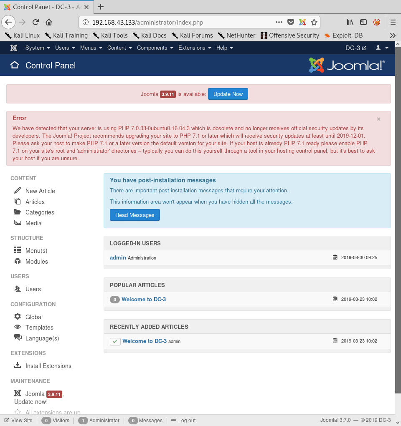Go to Global configuration link
The width and height of the screenshot is (401, 426).
(34, 317)
